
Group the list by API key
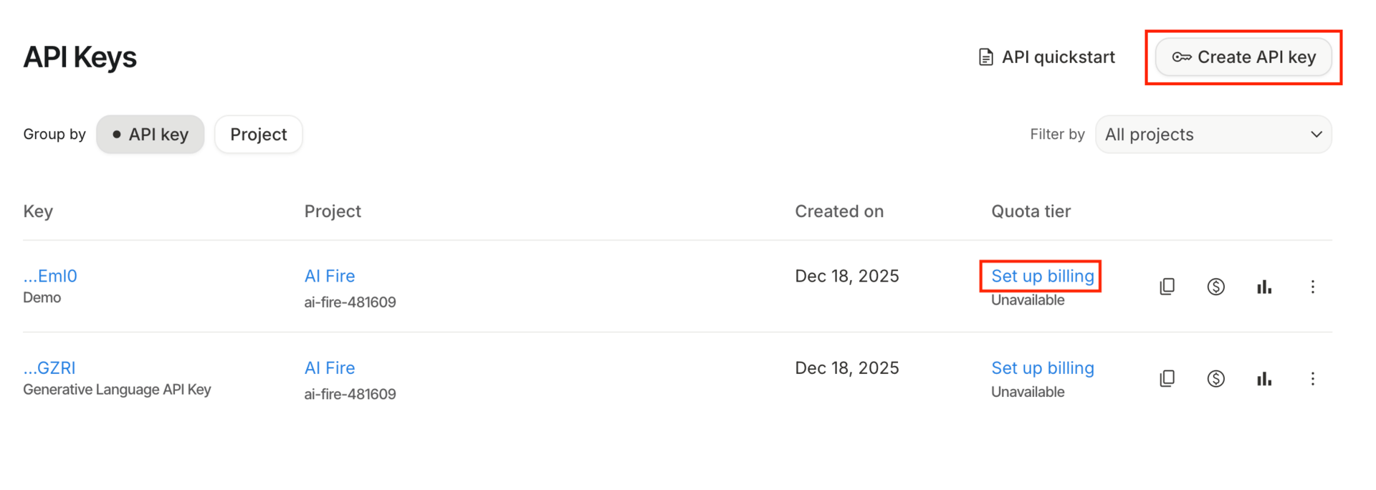[150, 135]
